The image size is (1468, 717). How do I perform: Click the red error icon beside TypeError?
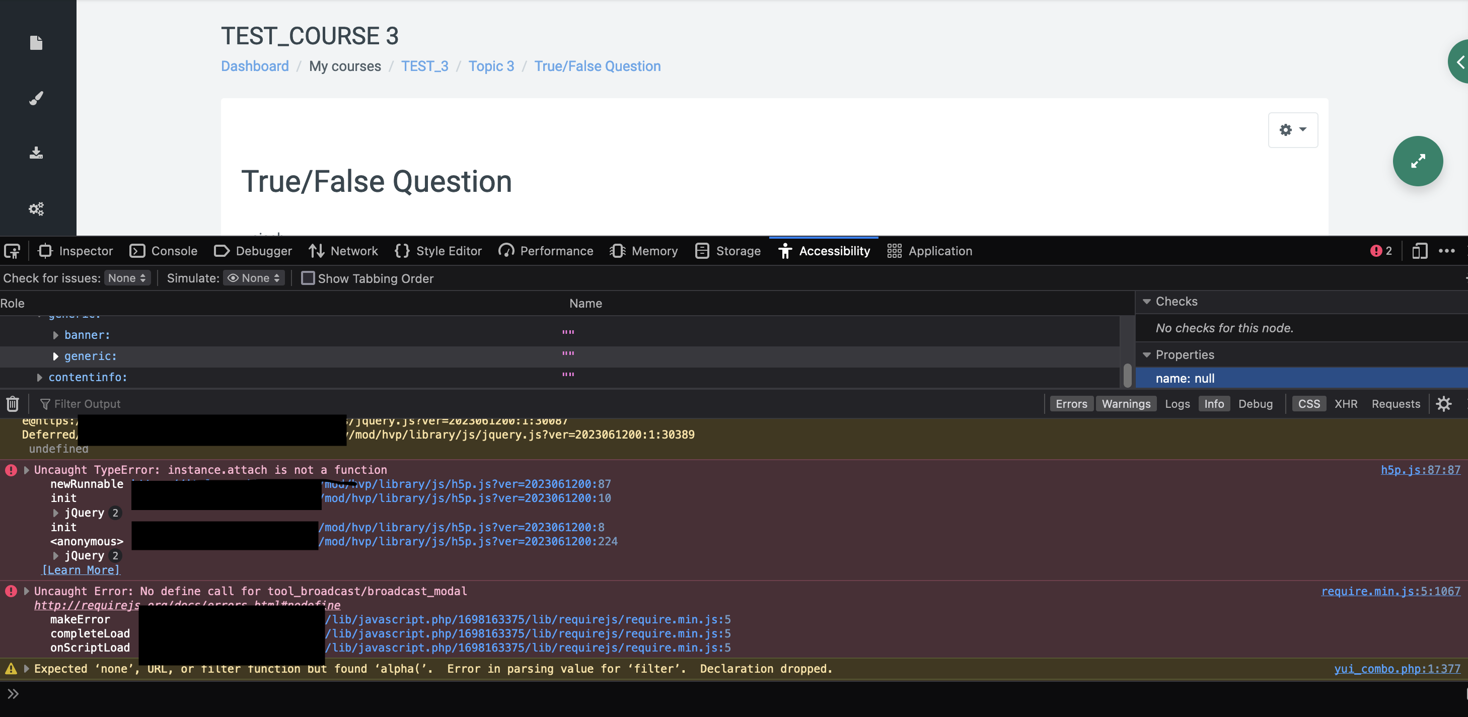tap(11, 470)
